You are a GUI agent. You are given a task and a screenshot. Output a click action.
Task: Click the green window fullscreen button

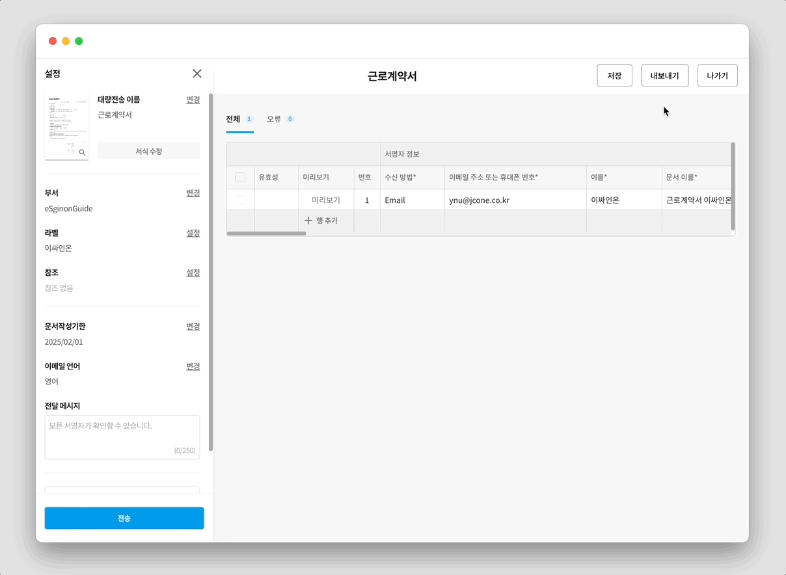[79, 41]
